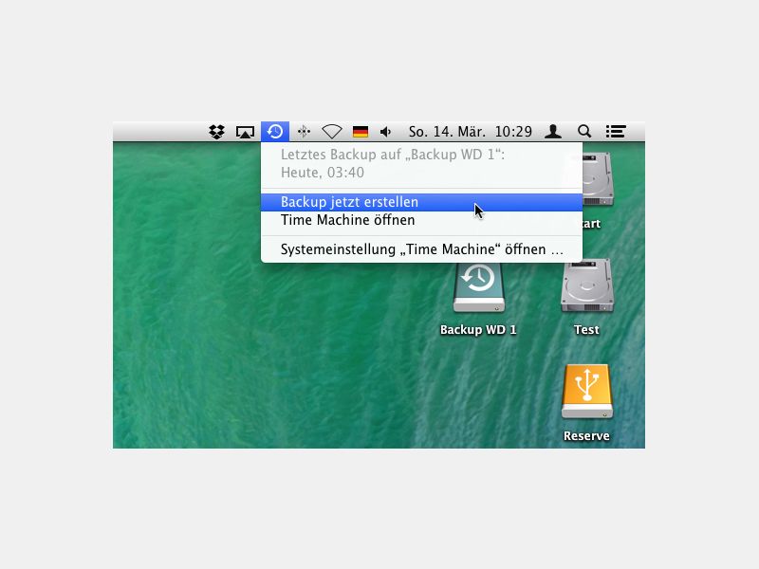Screen dimensions: 759x569
Task: Open Spotlight search magnifier
Action: click(584, 131)
